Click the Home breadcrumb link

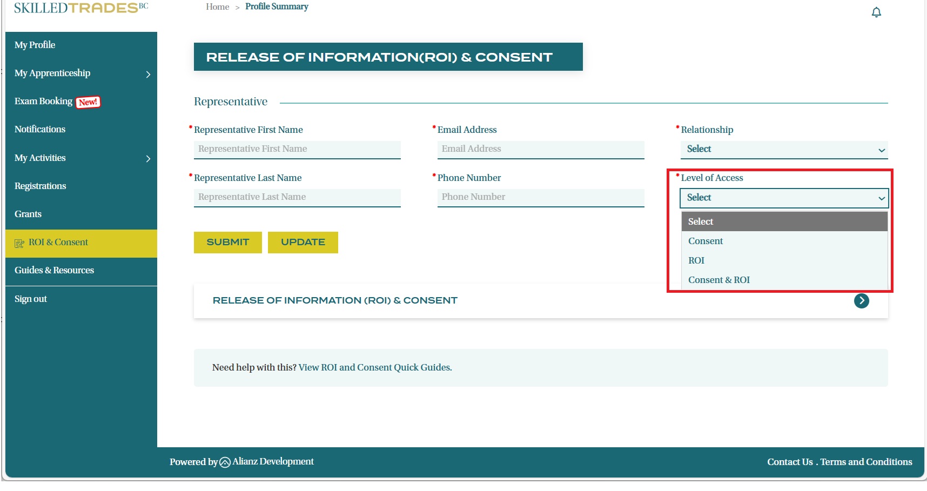coord(217,7)
